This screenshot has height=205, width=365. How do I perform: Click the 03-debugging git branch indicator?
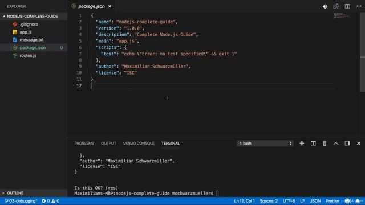(x=21, y=201)
